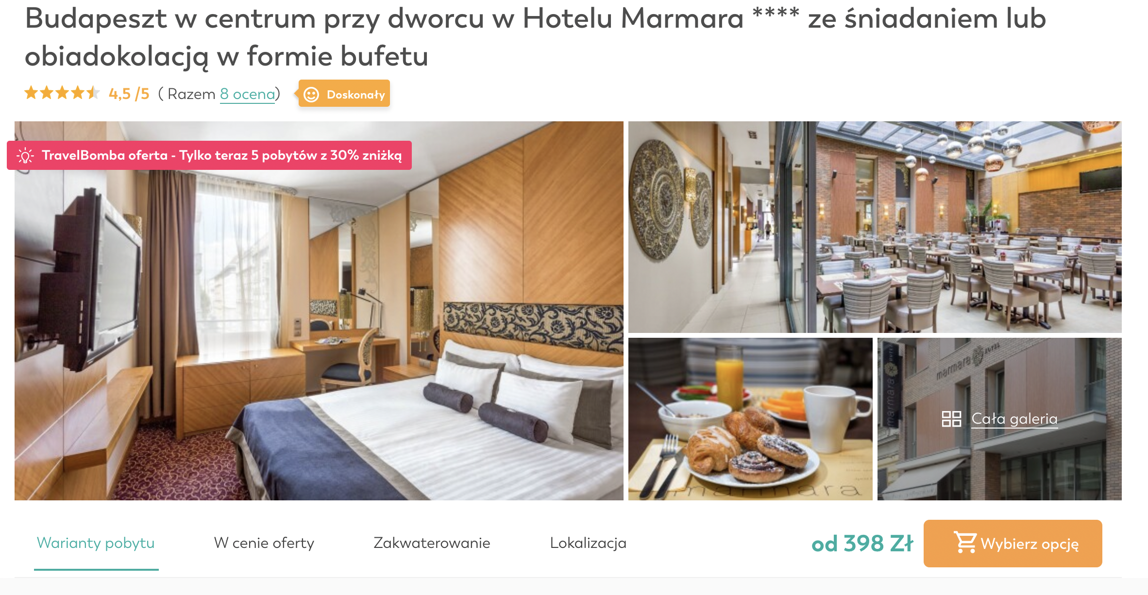This screenshot has height=595, width=1148.
Task: Click the five-star rating icons
Action: click(62, 93)
